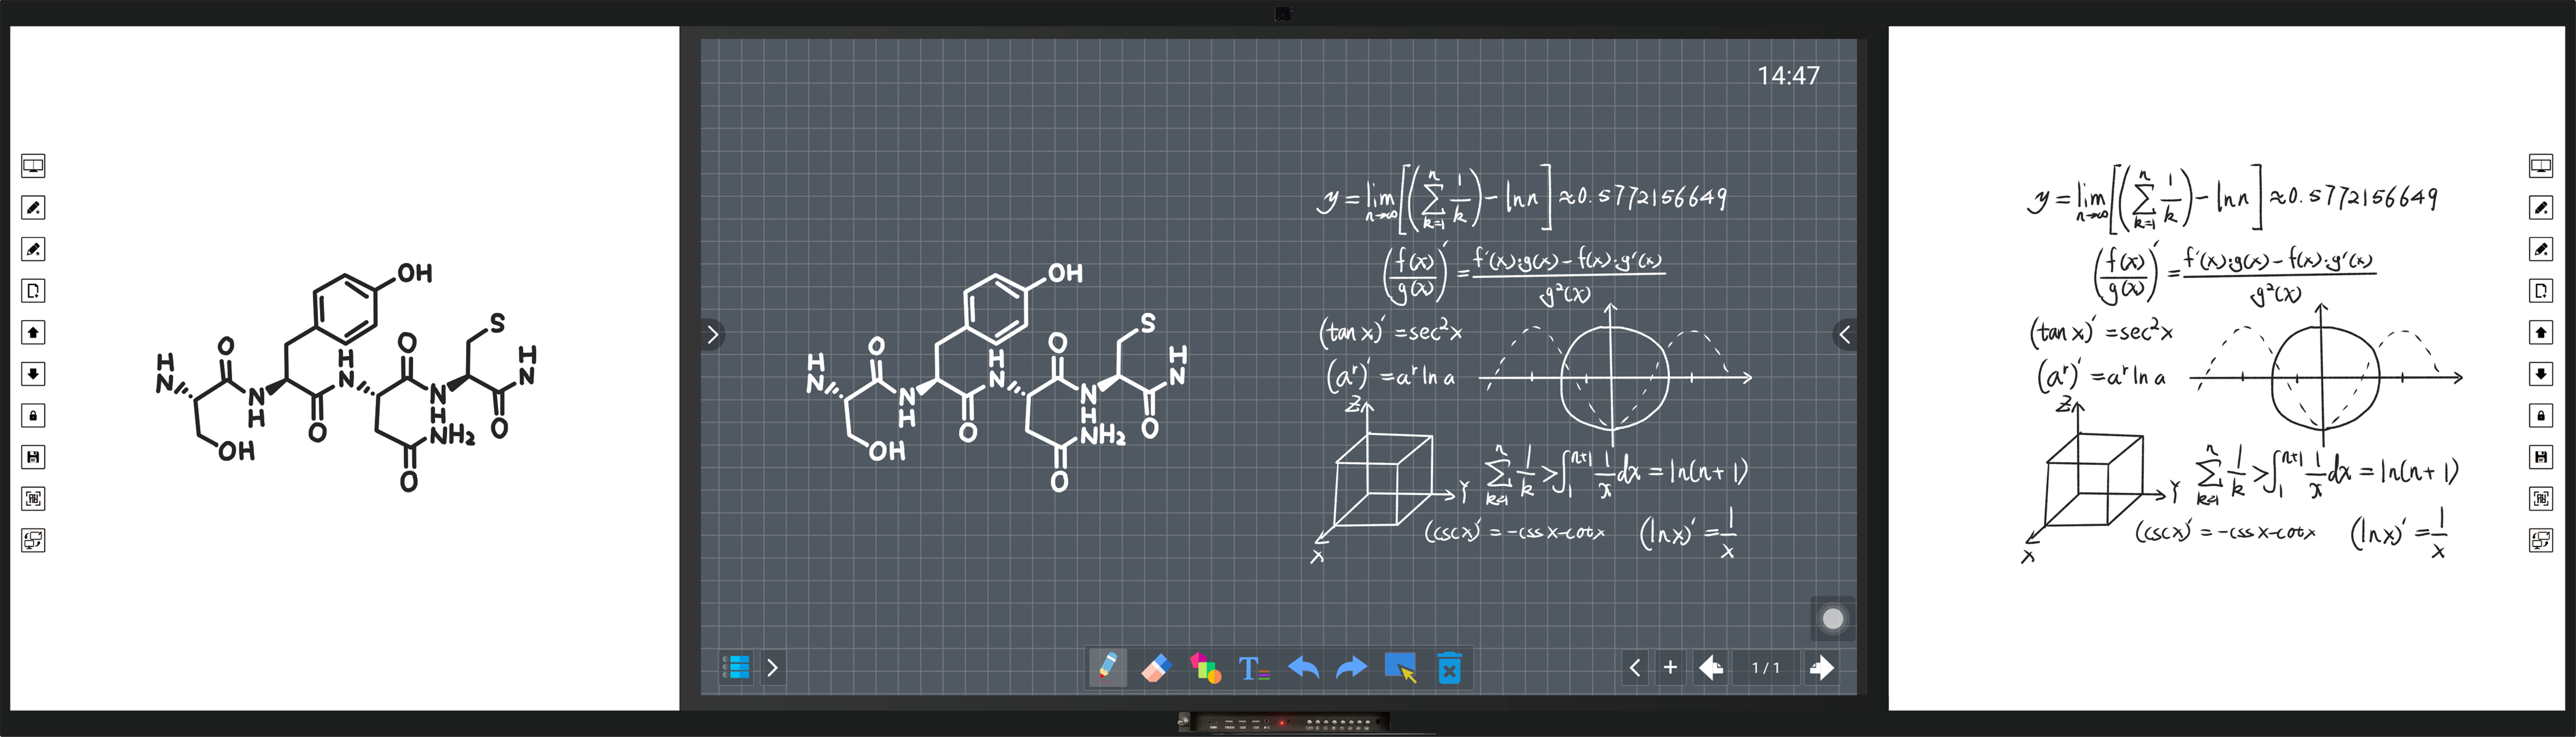
Task: Go to previous whiteboard page
Action: (1711, 667)
